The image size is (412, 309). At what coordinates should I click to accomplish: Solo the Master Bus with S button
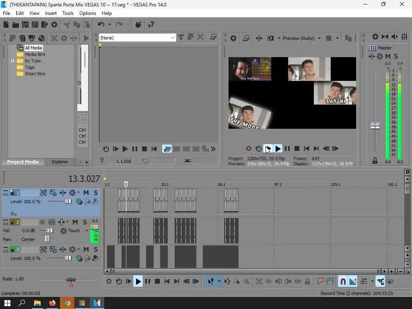[x=396, y=56]
